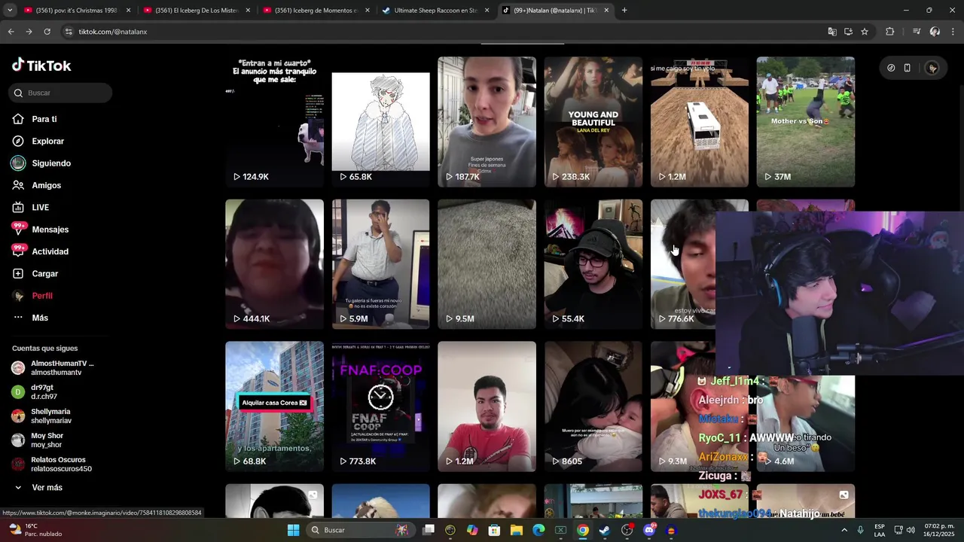Open the bus video with 1.2M views
The width and height of the screenshot is (964, 542).
[700, 122]
